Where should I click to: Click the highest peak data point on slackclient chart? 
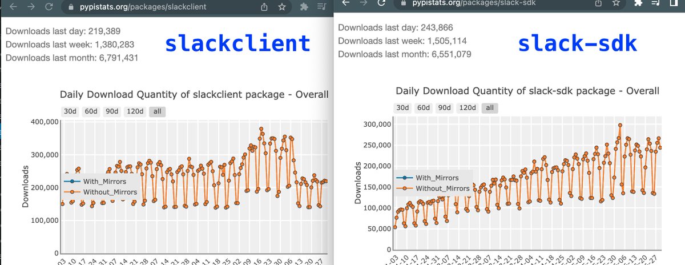click(261, 130)
